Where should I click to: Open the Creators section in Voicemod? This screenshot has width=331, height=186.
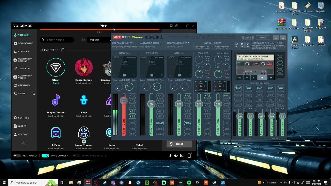click(x=22, y=85)
